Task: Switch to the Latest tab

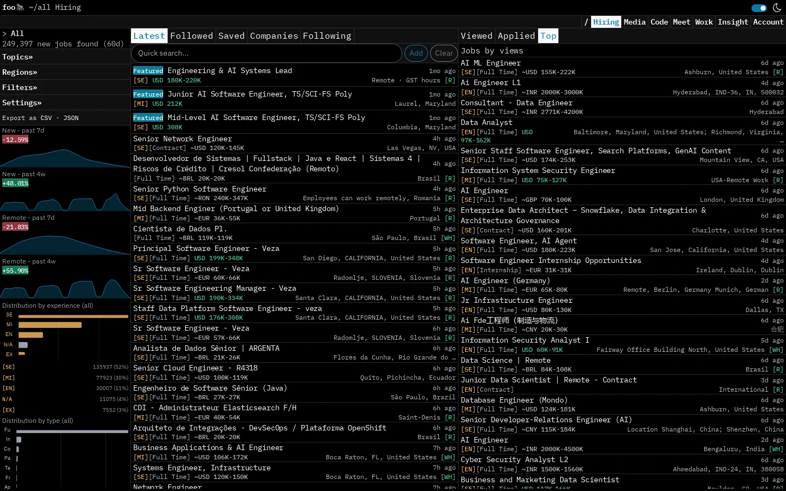Action: pyautogui.click(x=149, y=36)
